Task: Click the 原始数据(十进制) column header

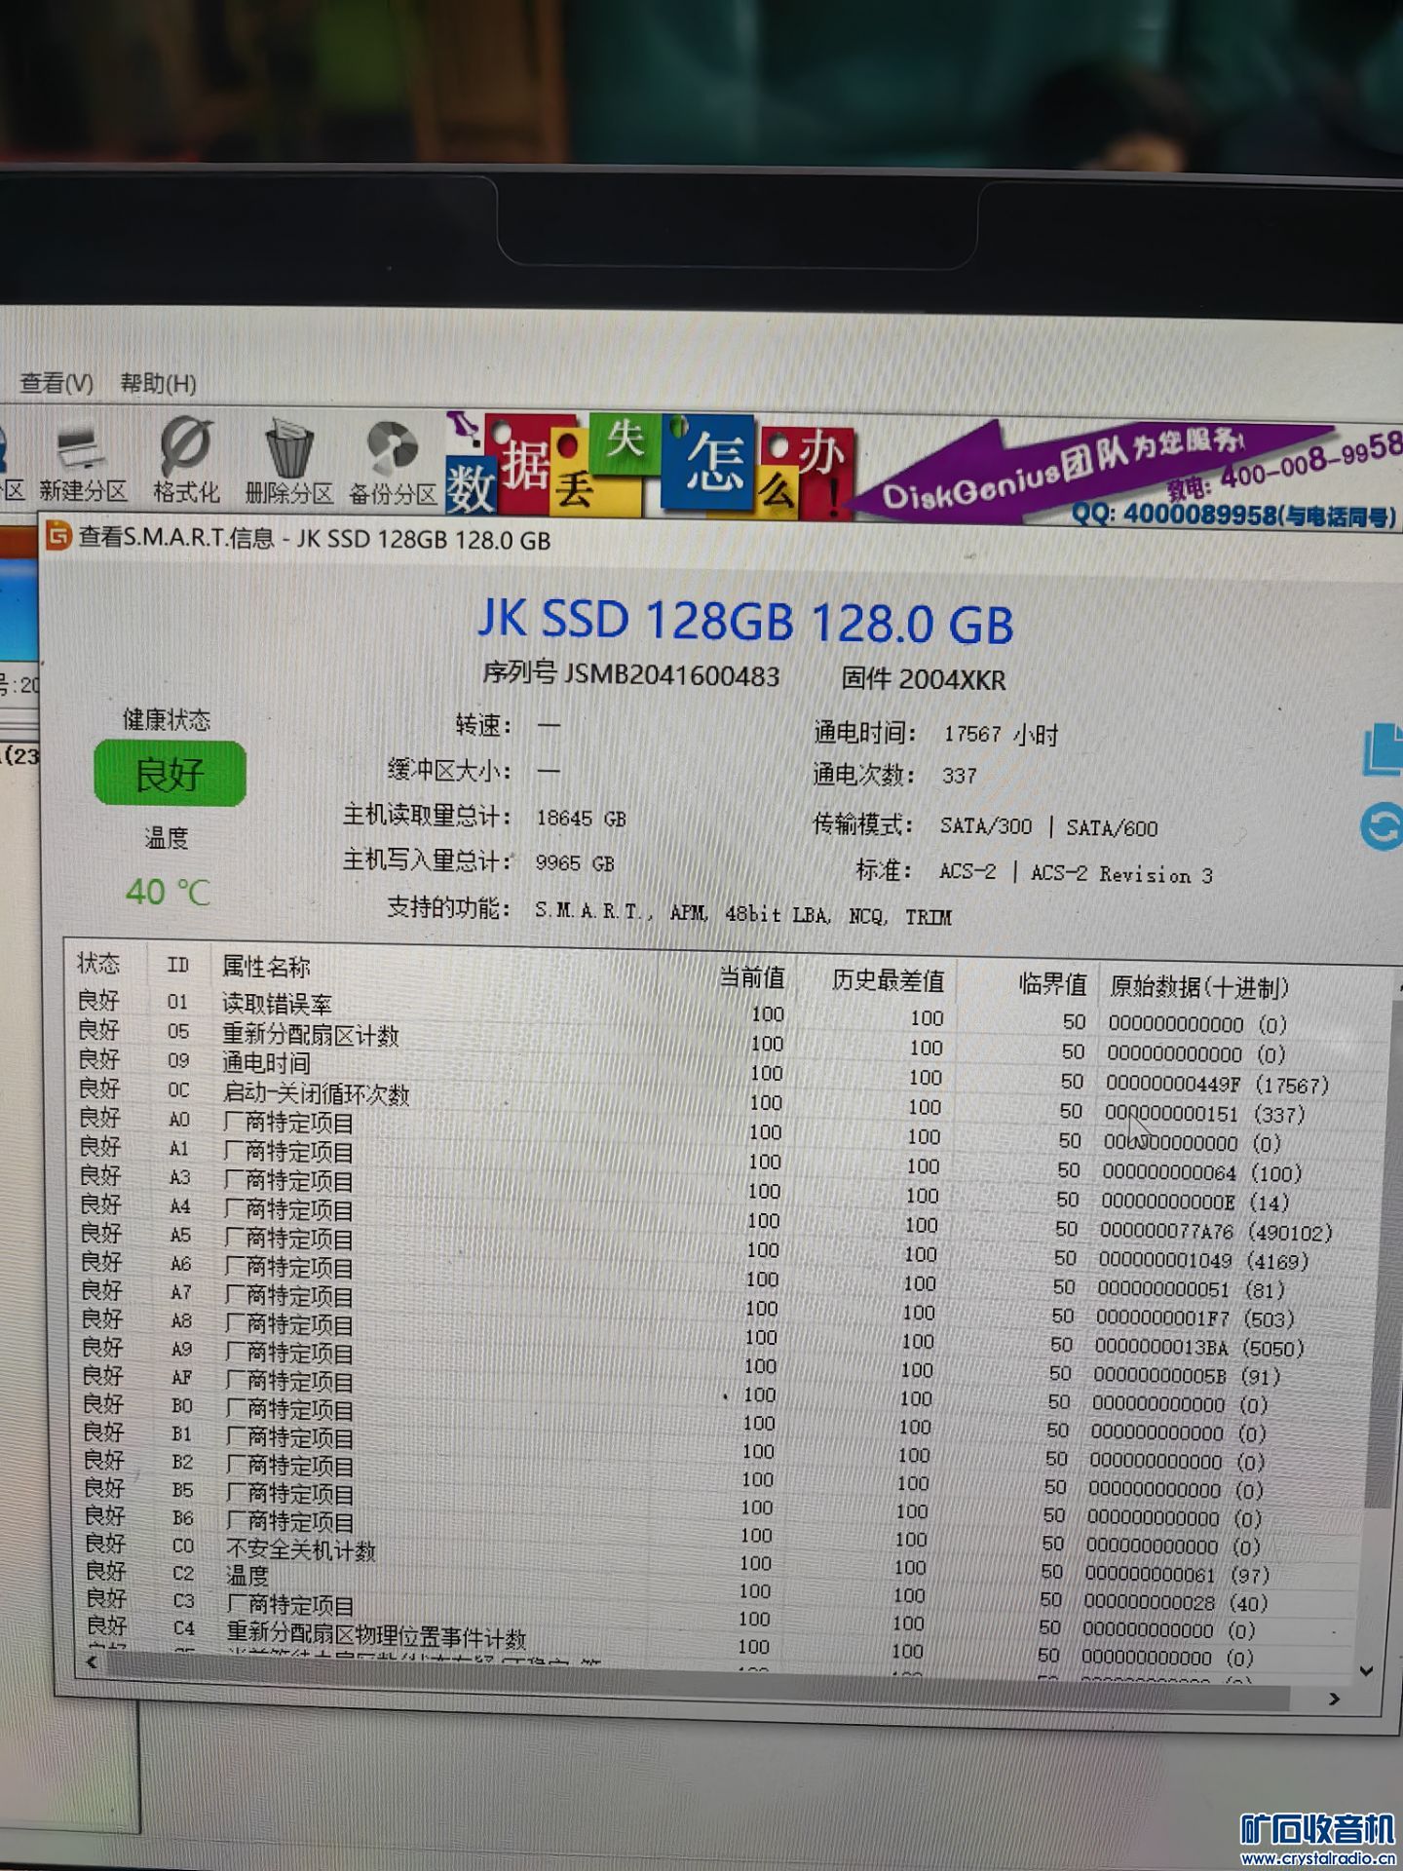Action: (1199, 988)
